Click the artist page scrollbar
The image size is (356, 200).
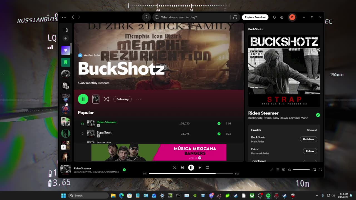(x=243, y=42)
